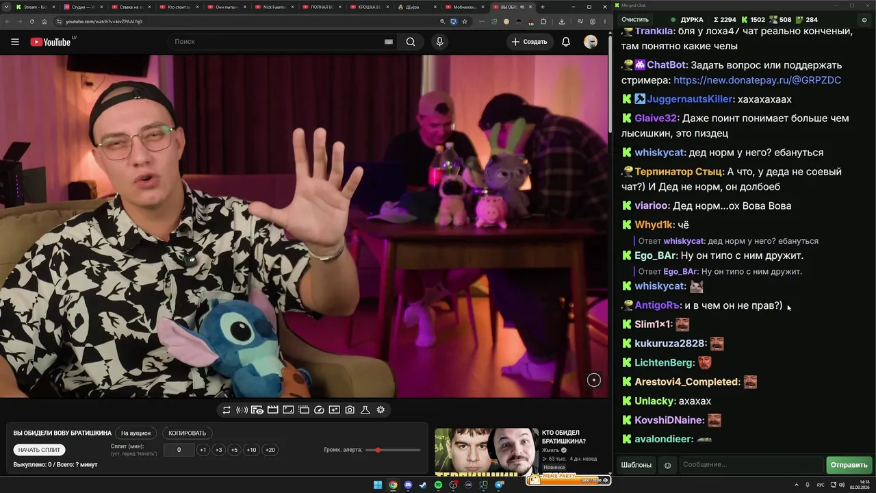Go to the YouTube home logo
The height and width of the screenshot is (493, 876).
pos(50,42)
